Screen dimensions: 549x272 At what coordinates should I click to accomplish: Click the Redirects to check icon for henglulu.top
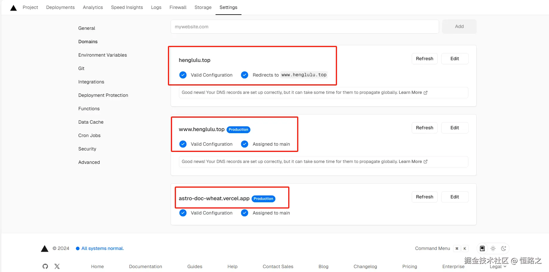(x=245, y=75)
